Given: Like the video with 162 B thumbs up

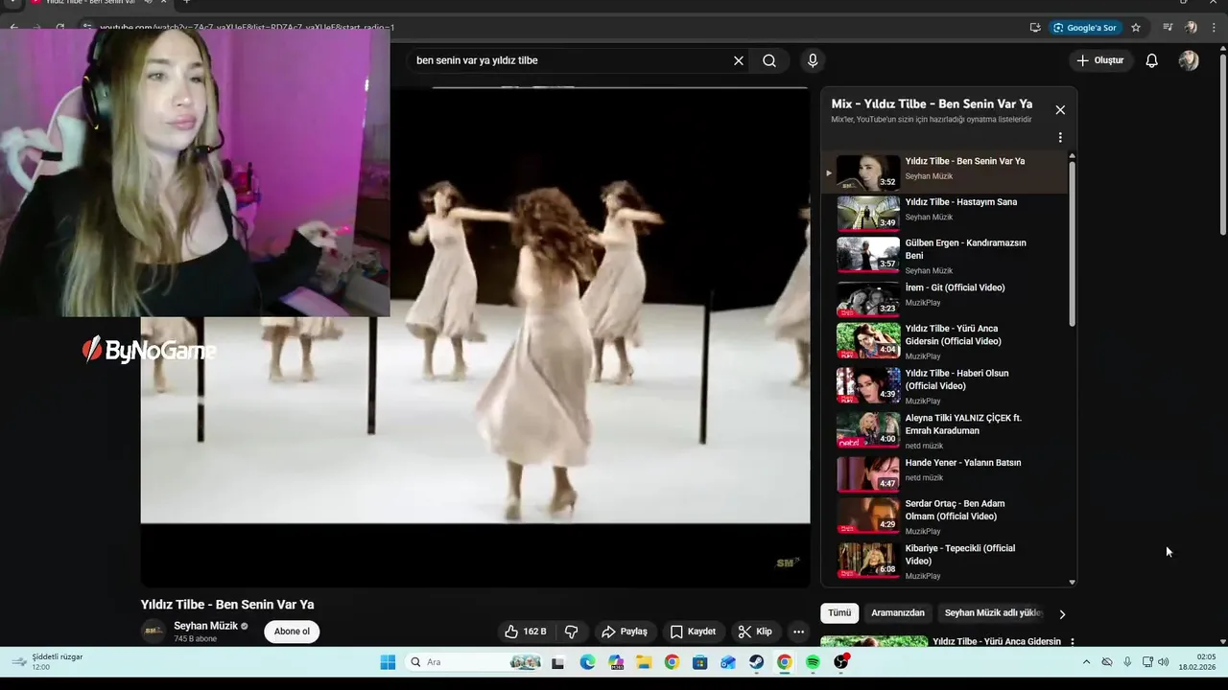Looking at the screenshot, I should [x=525, y=632].
